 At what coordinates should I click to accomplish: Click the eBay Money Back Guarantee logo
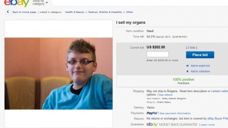[172, 124]
